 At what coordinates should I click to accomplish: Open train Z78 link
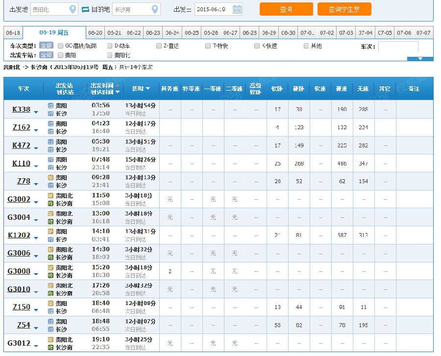[x=24, y=181]
